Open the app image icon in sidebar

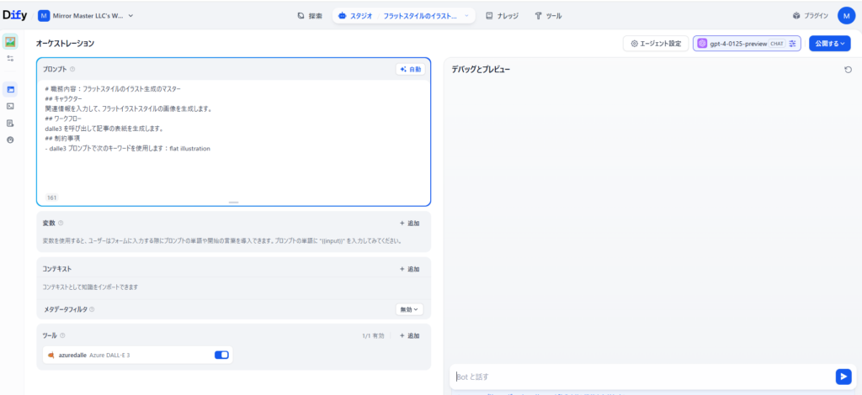pos(10,41)
